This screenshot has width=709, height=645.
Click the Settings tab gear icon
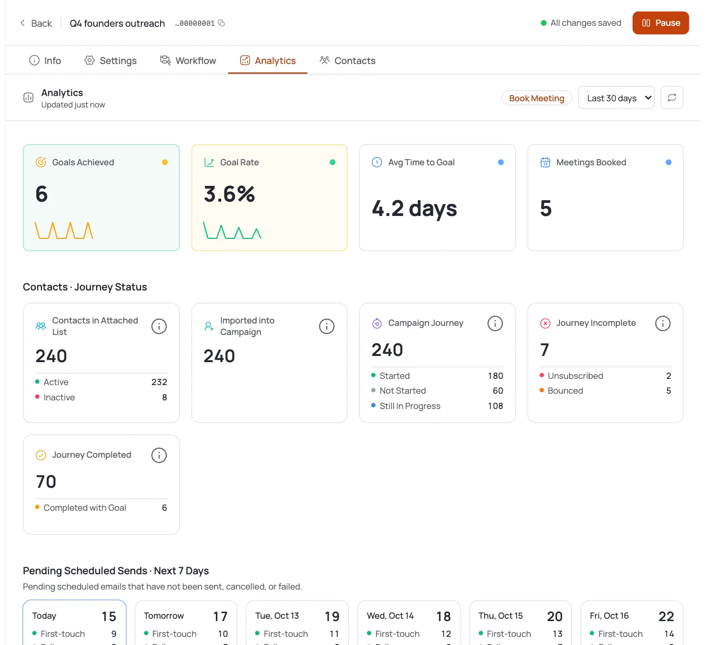pyautogui.click(x=89, y=60)
